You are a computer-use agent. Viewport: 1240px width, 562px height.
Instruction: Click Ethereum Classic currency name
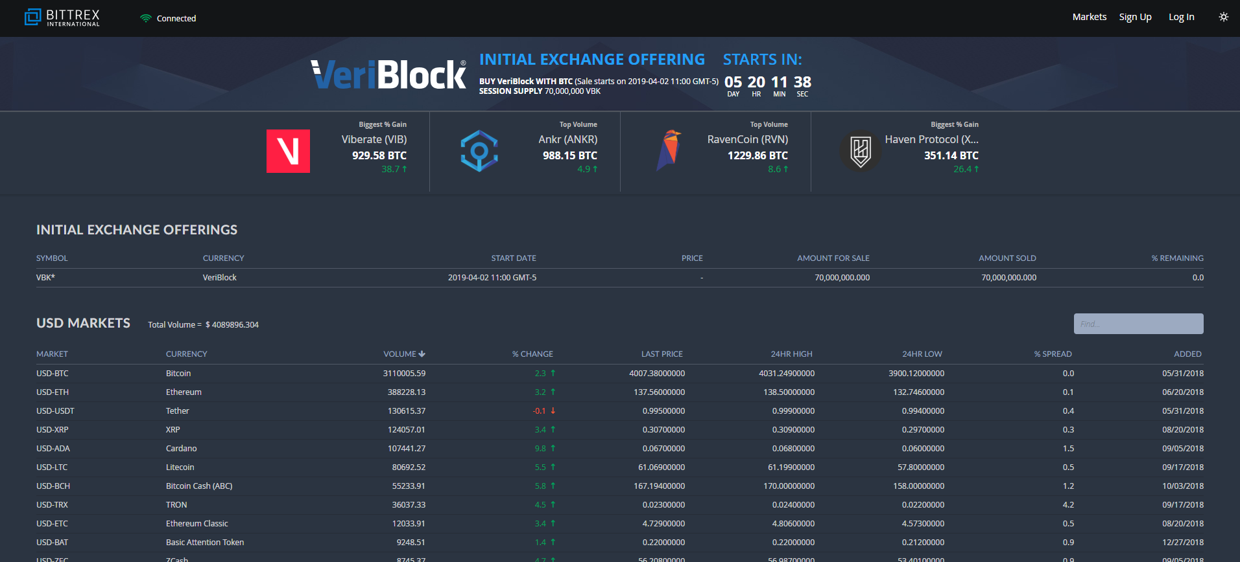[x=197, y=524]
